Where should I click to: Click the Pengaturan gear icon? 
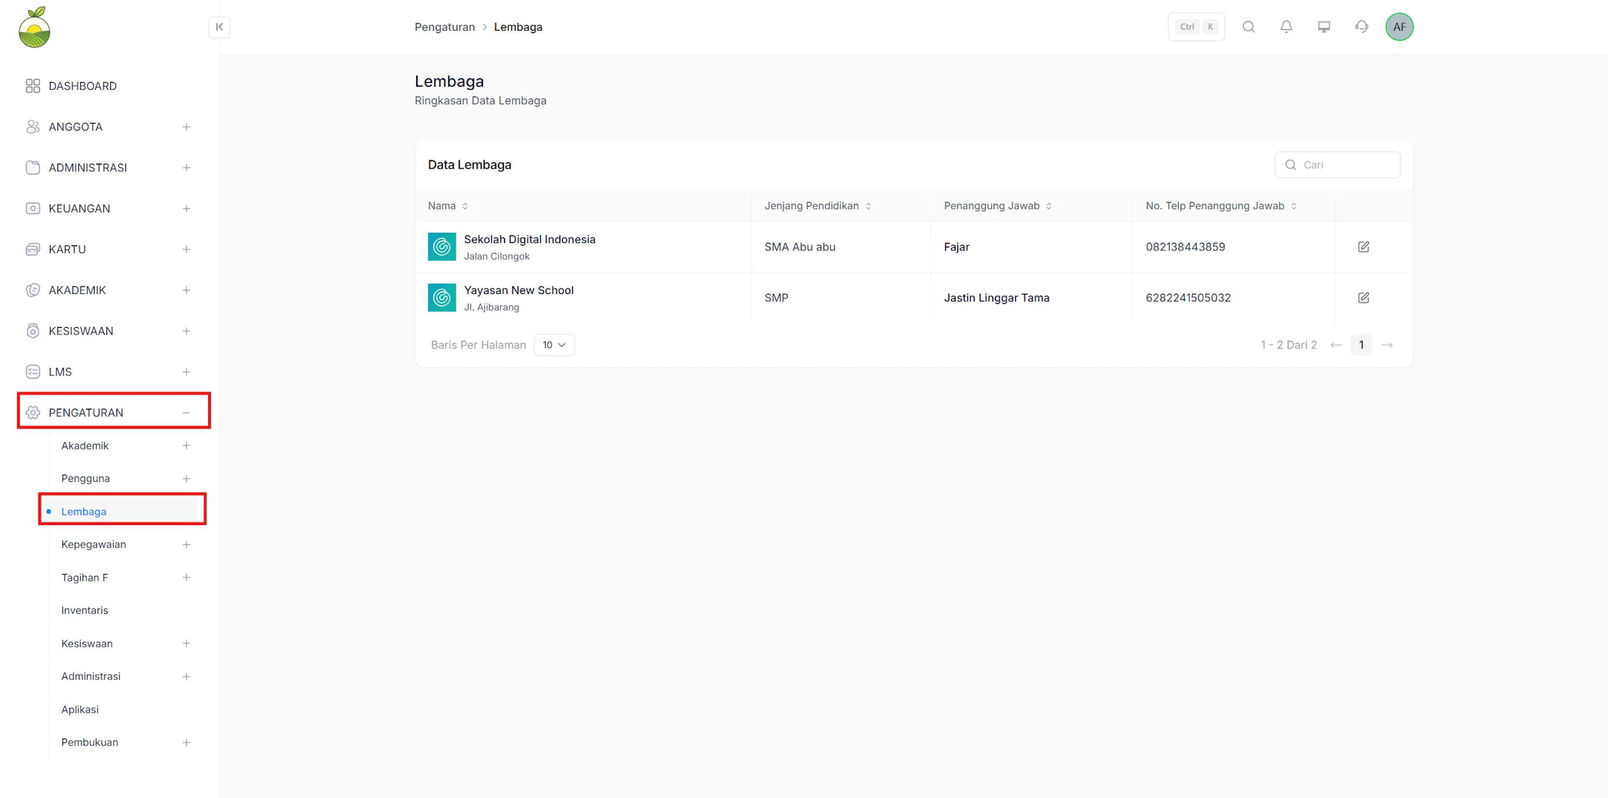click(33, 412)
